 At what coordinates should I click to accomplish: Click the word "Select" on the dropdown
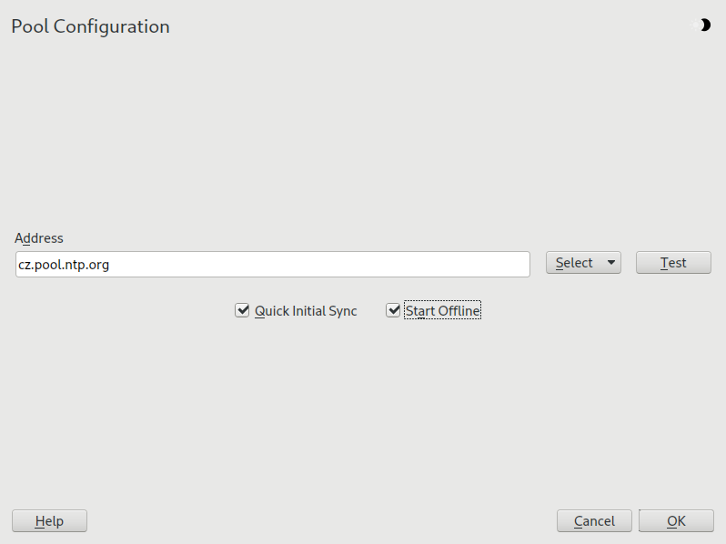point(574,263)
